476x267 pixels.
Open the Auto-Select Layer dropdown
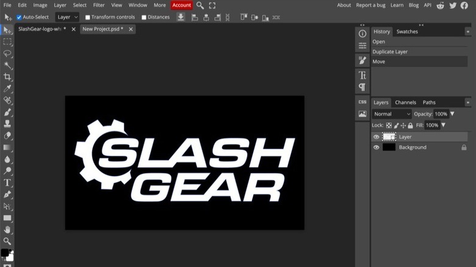pos(67,17)
